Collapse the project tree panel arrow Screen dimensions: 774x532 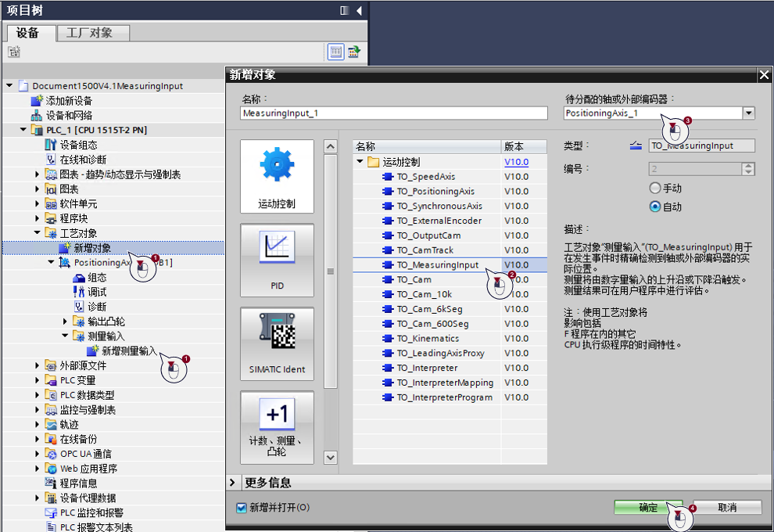[x=359, y=10]
